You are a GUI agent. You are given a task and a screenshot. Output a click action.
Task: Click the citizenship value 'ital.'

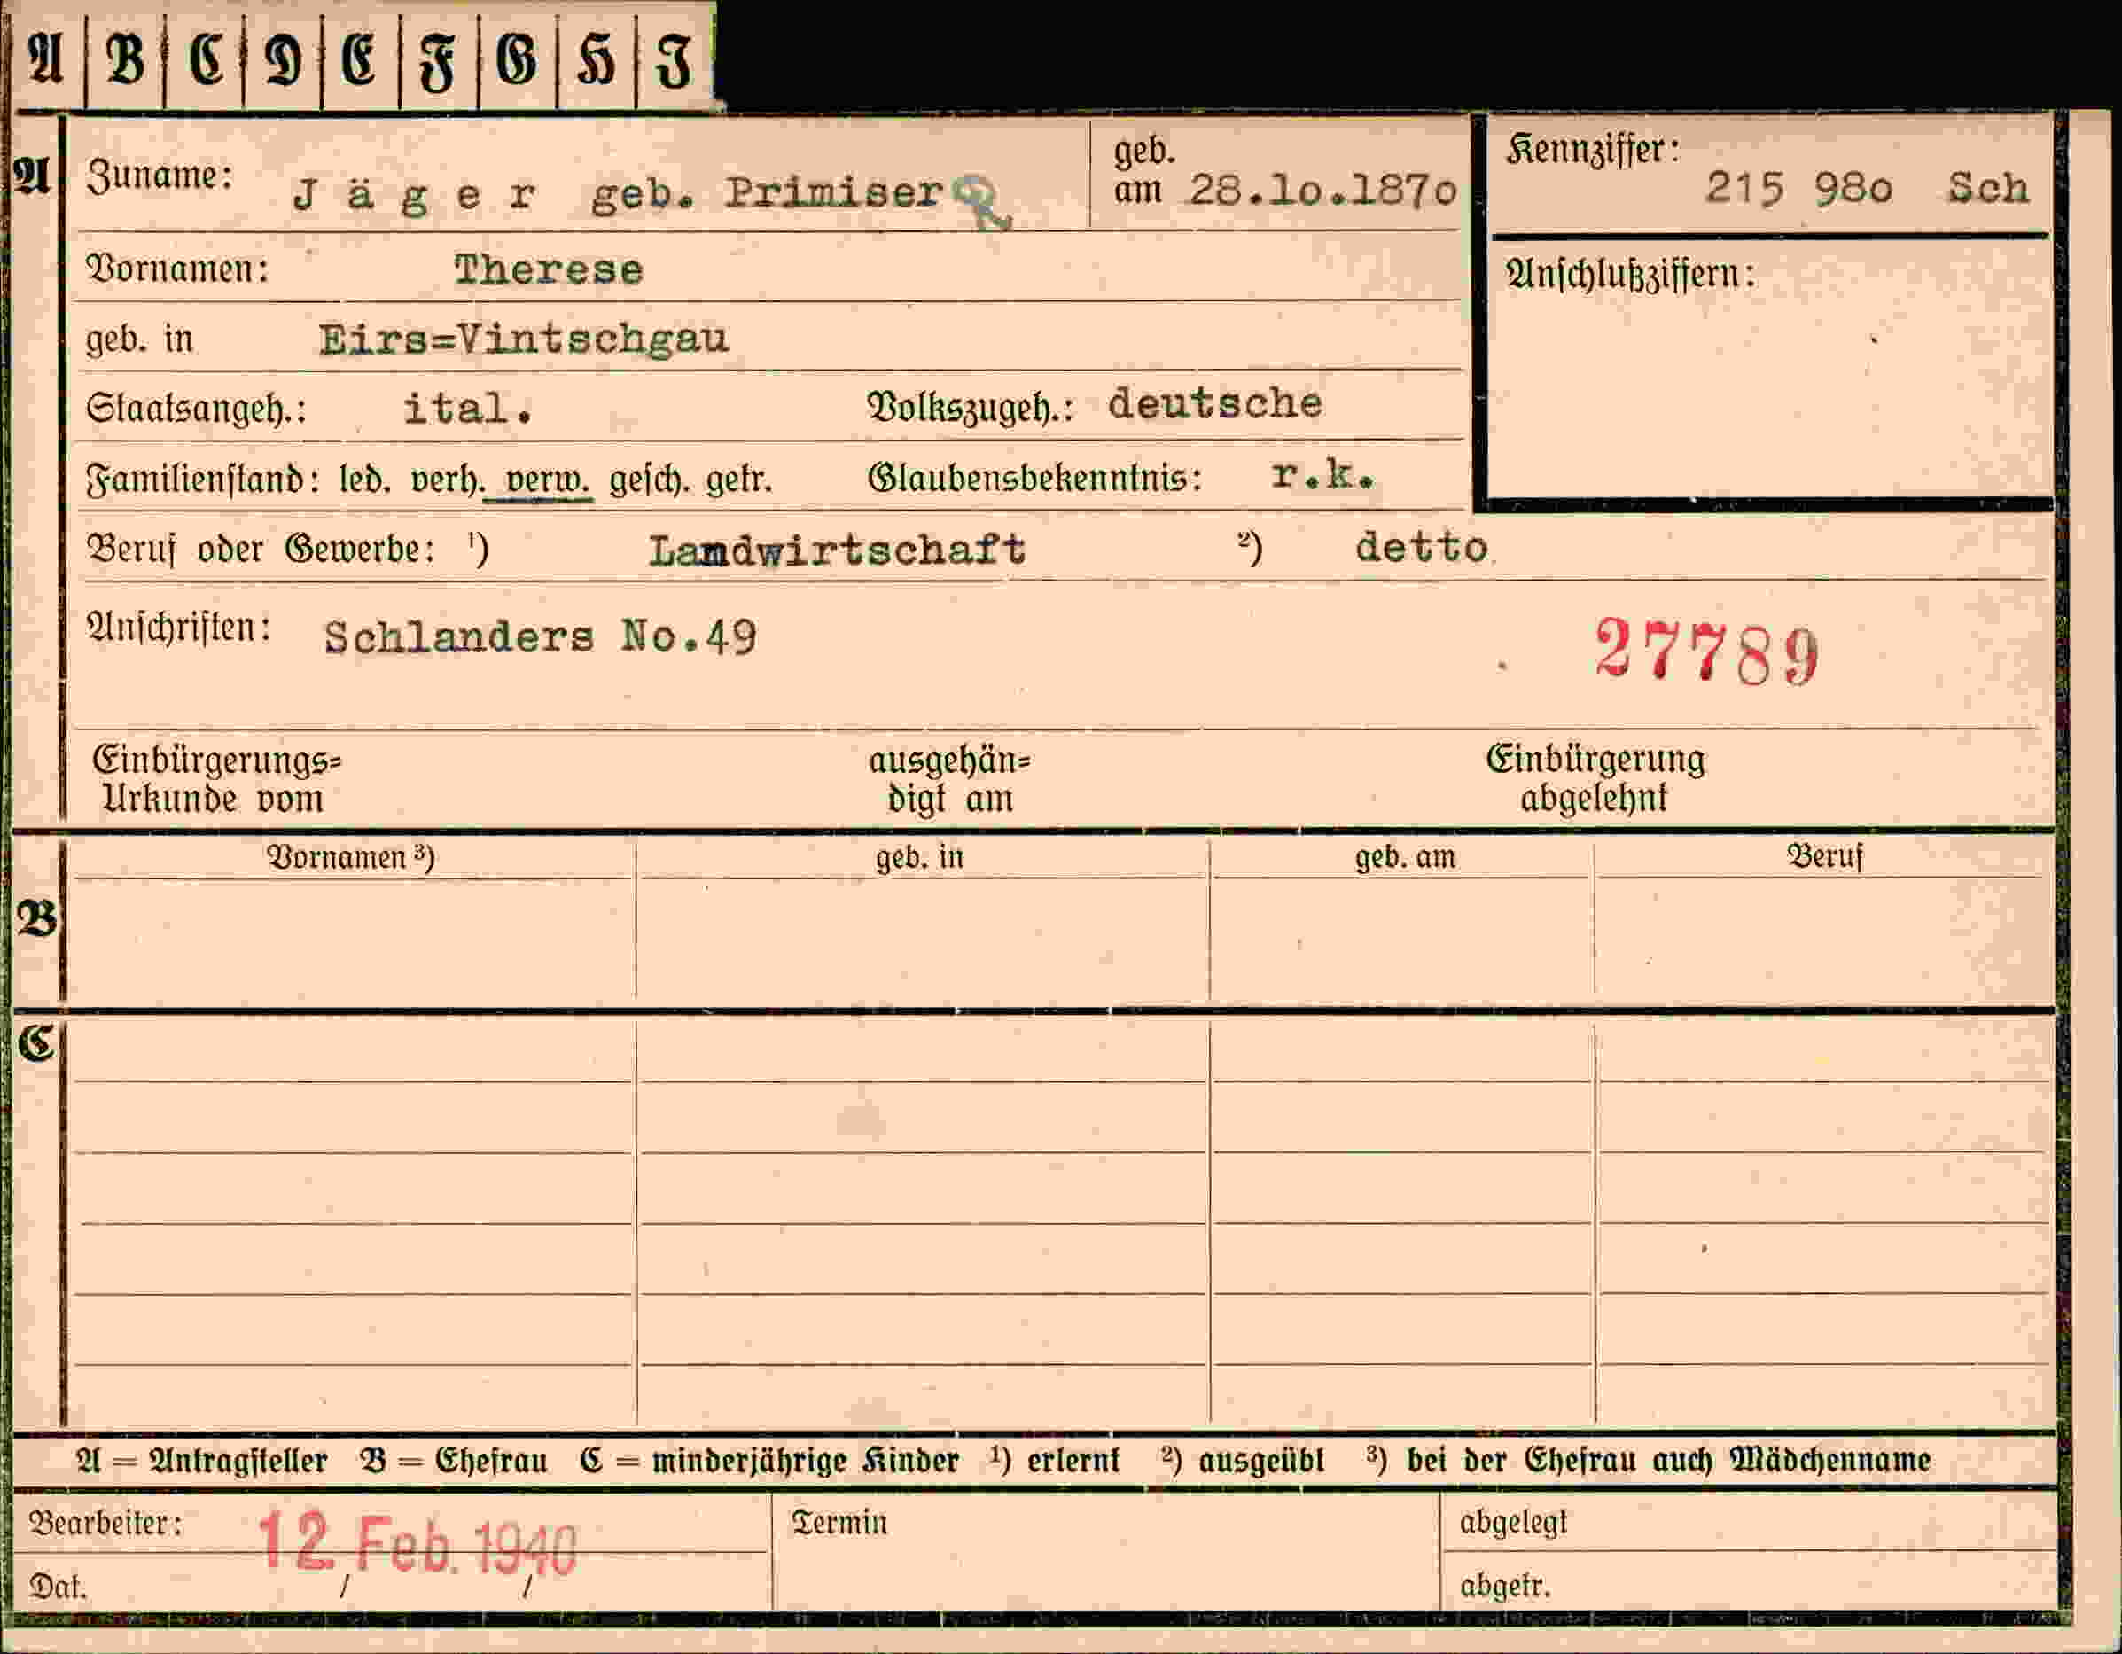[x=468, y=408]
